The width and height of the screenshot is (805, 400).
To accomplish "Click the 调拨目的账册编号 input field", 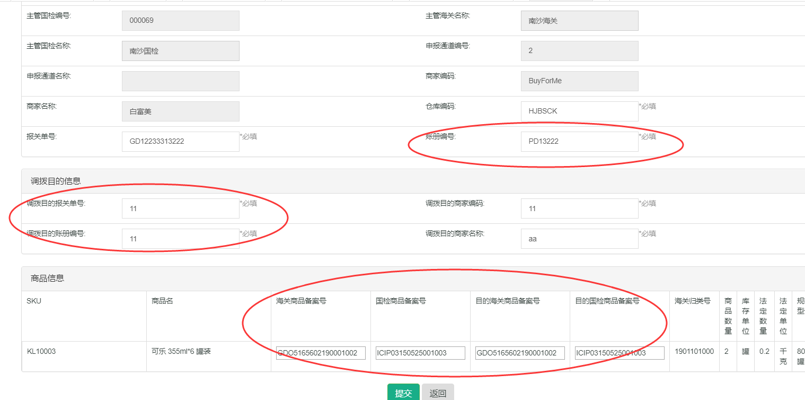I will pos(180,238).
